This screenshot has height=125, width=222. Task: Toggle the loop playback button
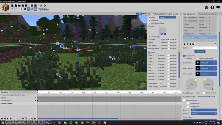click(28, 9)
